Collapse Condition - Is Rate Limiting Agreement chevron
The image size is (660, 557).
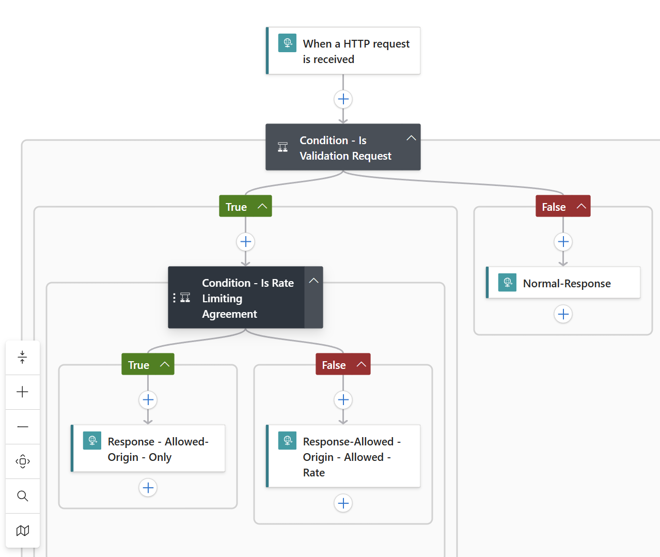(313, 280)
